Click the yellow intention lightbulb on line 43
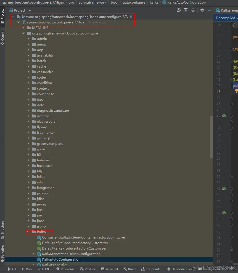Screen dimensions: 238x273 click(x=237, y=90)
